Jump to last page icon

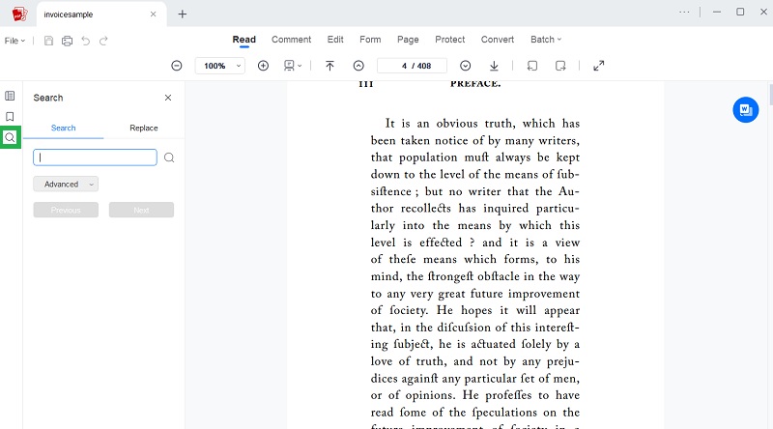tap(494, 66)
